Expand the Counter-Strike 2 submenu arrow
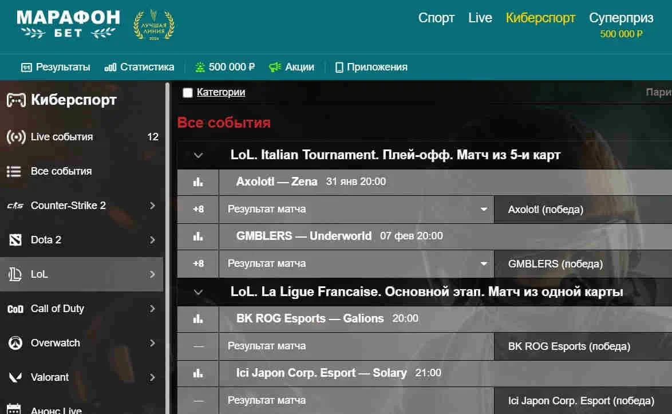This screenshot has height=414, width=672. point(152,206)
